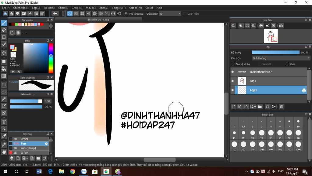Choose brush size 100 preset

(234, 145)
